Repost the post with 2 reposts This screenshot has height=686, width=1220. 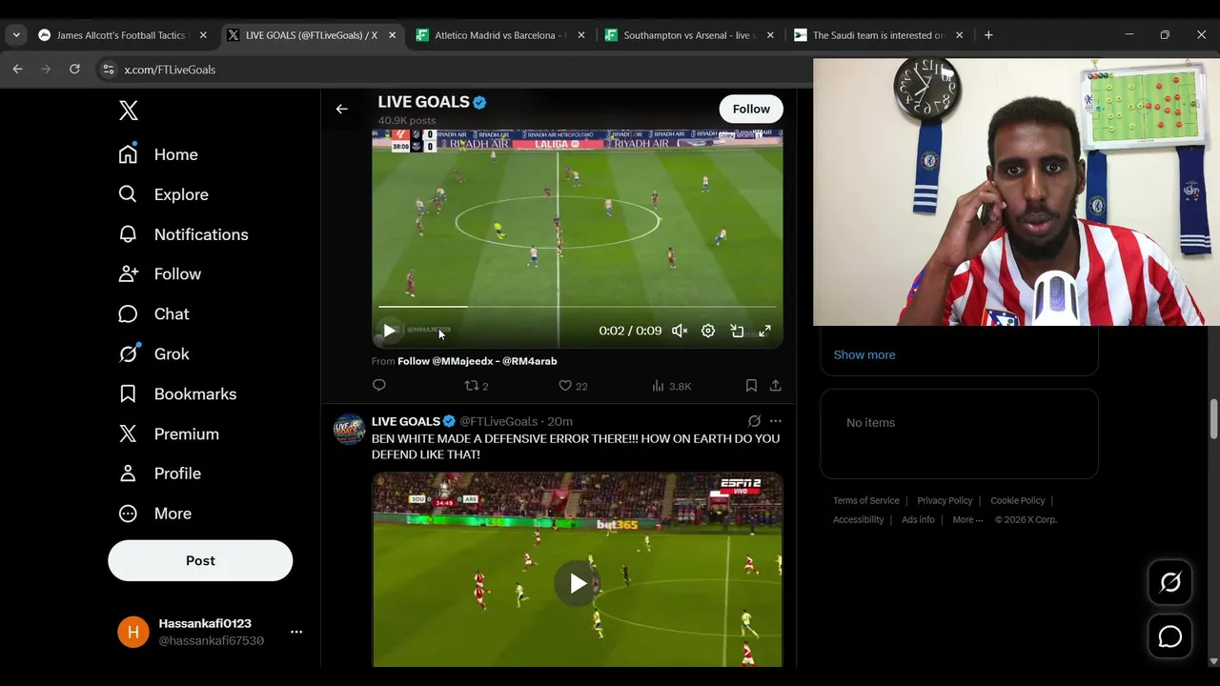(x=476, y=386)
